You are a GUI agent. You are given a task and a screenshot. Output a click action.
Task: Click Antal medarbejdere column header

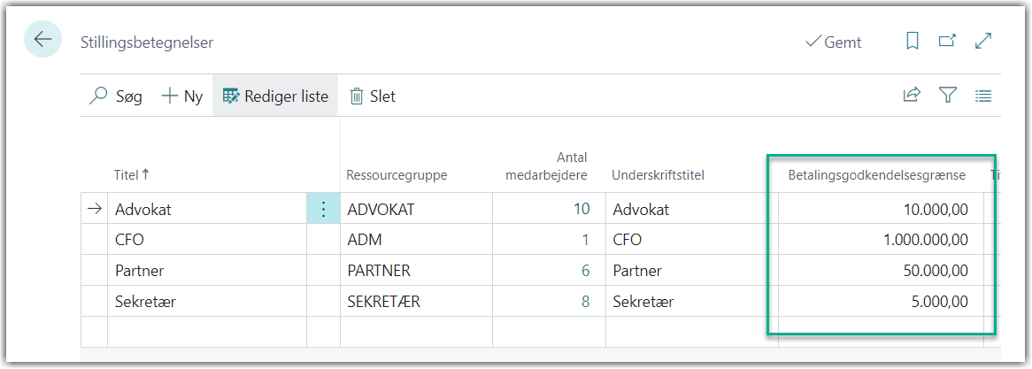point(546,166)
